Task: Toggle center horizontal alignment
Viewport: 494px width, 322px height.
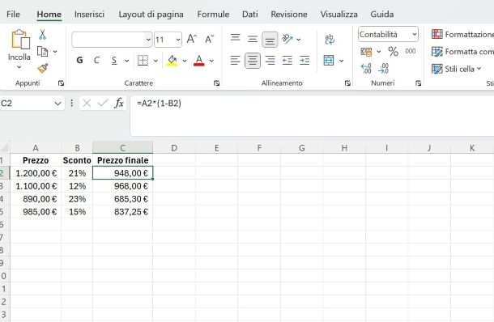Action: click(x=253, y=61)
